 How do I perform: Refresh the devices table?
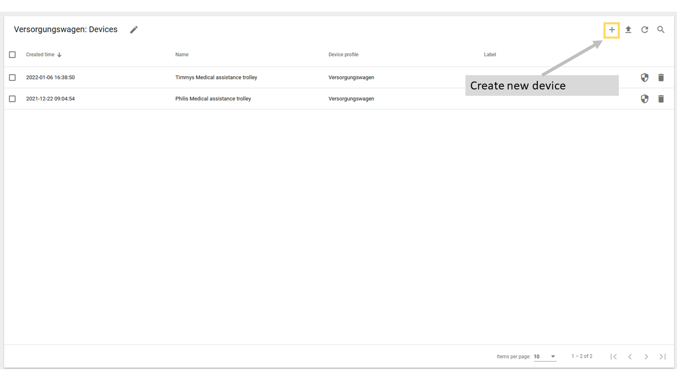click(x=645, y=30)
